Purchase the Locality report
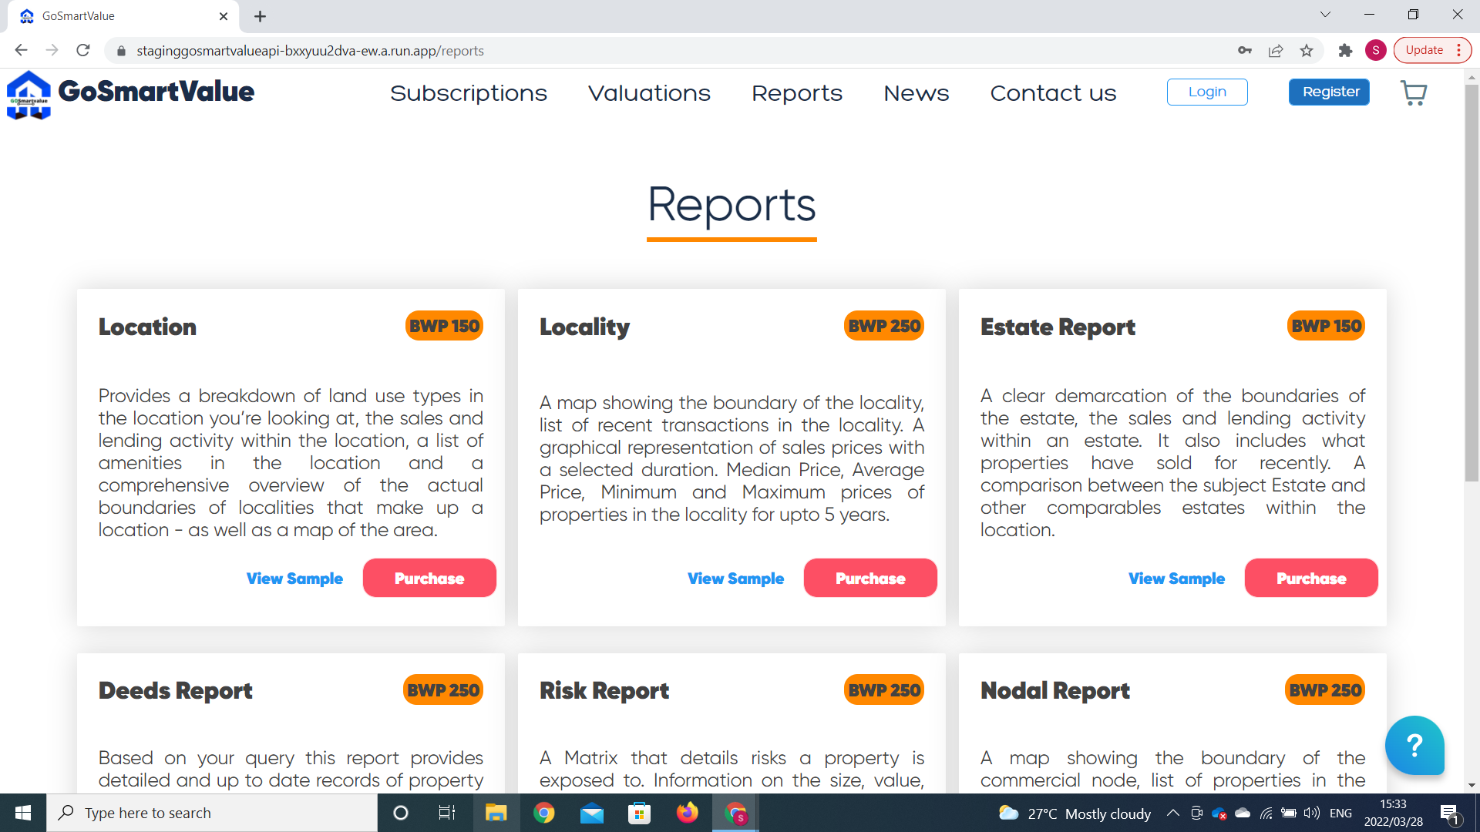Image resolution: width=1480 pixels, height=832 pixels. (x=869, y=578)
